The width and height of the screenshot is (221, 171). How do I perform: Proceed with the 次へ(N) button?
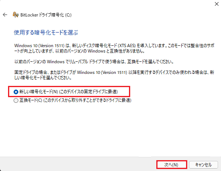[172, 165]
